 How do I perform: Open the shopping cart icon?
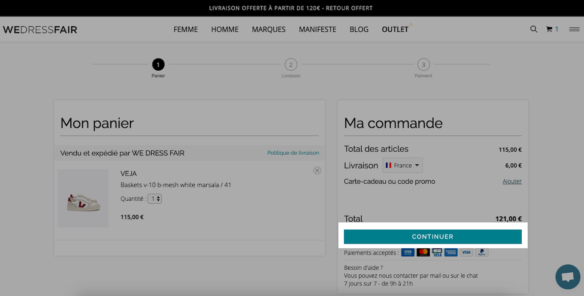point(549,29)
